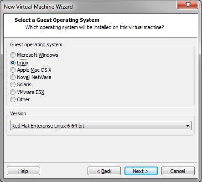Select the VMware ESX option
This screenshot has height=182, width=202.
[13, 92]
